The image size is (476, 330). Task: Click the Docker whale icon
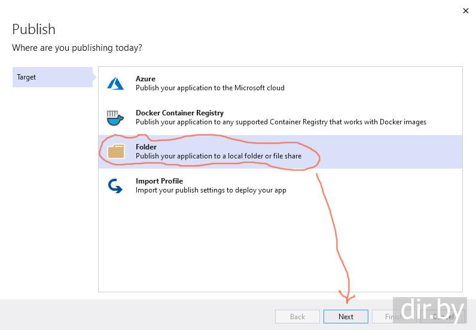pos(115,118)
